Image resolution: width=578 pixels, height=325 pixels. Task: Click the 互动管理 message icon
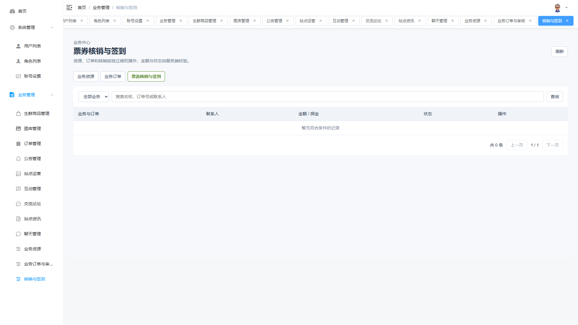[18, 189]
